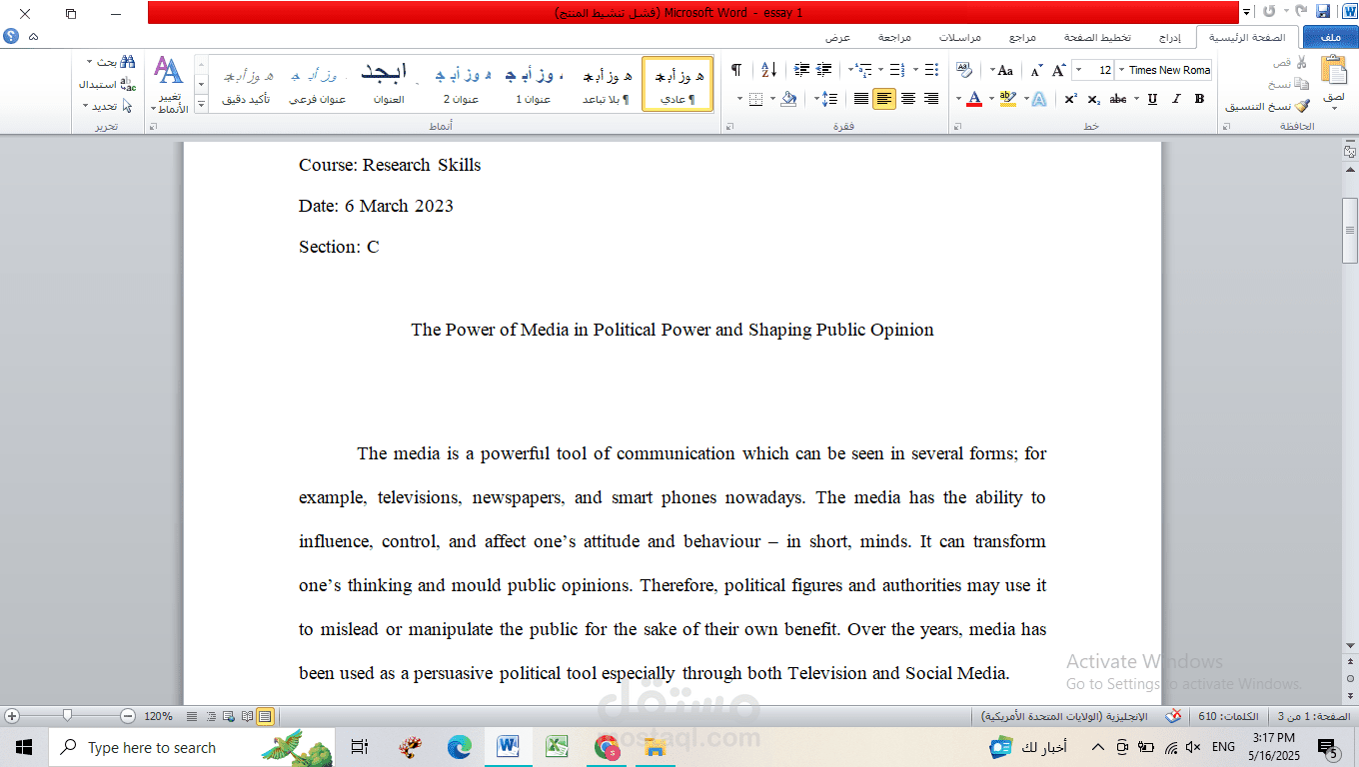Click the Paste clipboard icon
1359x767 pixels.
tap(1333, 70)
